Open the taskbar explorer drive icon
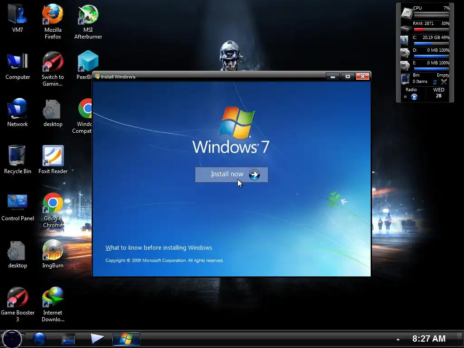The image size is (464, 348). [68, 339]
